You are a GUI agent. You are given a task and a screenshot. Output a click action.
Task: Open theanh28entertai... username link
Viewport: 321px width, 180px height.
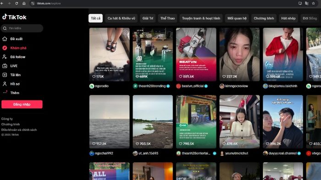196,154
